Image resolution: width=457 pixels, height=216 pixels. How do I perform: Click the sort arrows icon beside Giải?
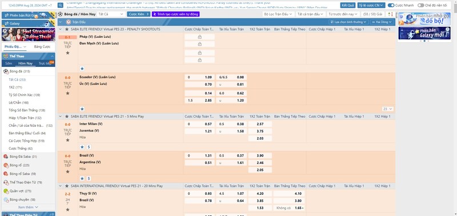tap(391, 14)
